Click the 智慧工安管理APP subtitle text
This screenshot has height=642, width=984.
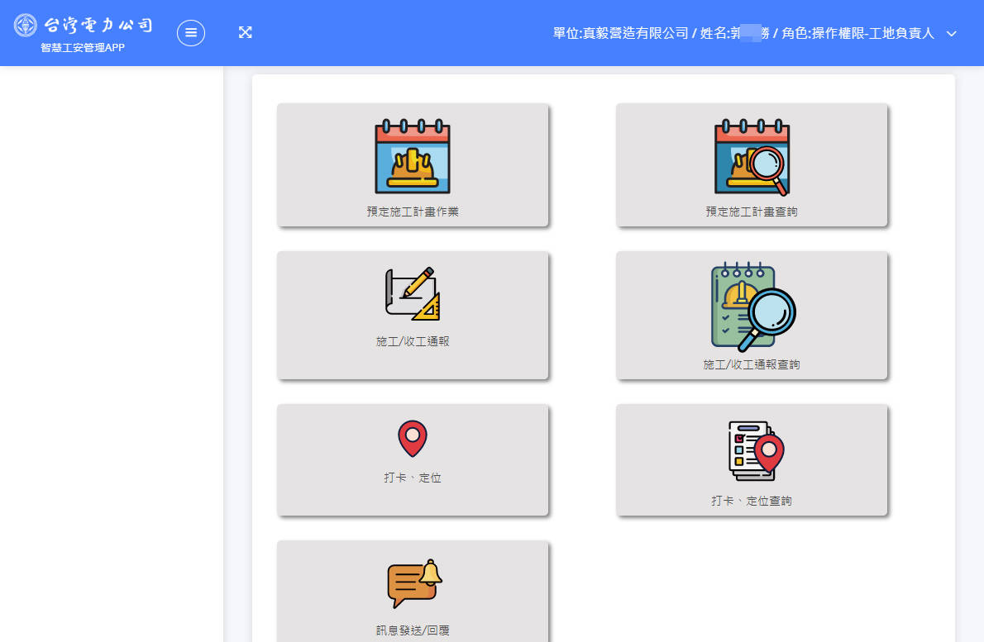tap(83, 48)
